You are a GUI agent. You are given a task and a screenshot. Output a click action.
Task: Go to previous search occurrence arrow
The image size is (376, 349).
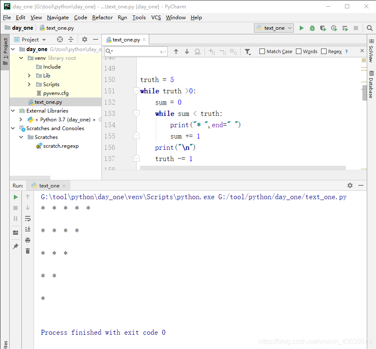tap(176, 51)
